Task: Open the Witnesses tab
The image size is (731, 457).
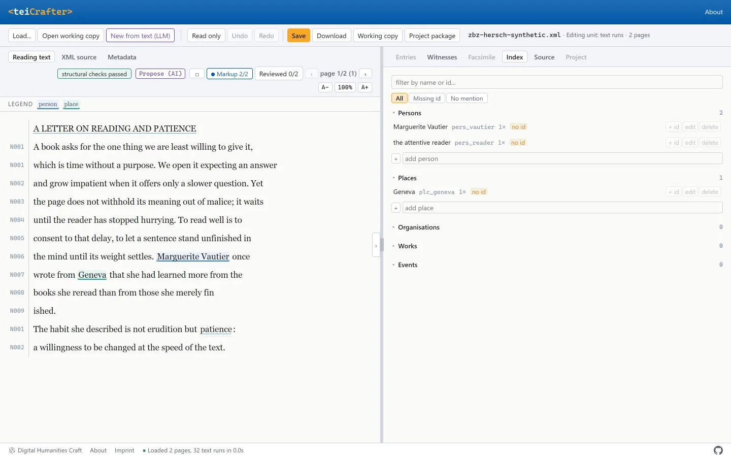Action: pos(442,57)
